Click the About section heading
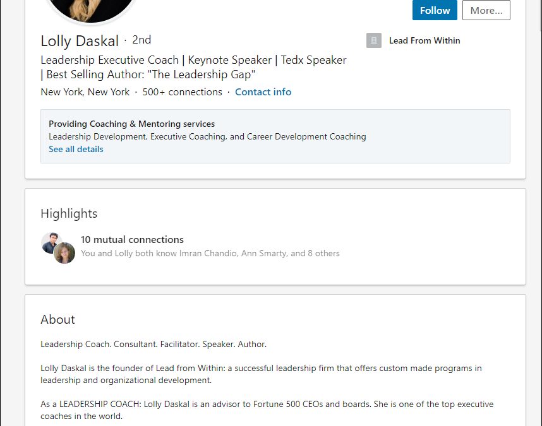This screenshot has height=426, width=542. [57, 319]
